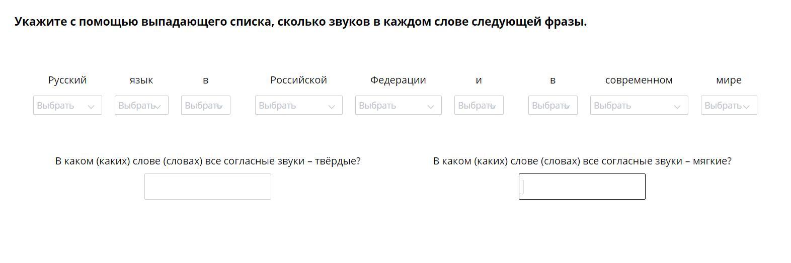Expand the dropdown below "современном"
The width and height of the screenshot is (791, 263).
point(639,106)
